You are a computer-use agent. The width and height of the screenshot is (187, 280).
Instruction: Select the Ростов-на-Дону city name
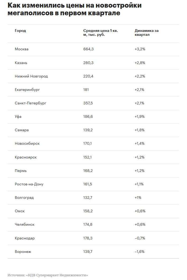tap(29, 184)
